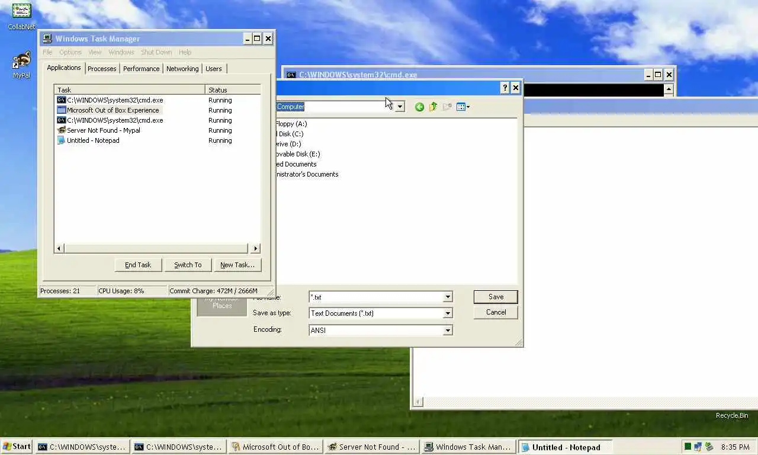This screenshot has height=455, width=758.
Task: Click cmd window scrollbar up arrow
Action: (x=669, y=89)
